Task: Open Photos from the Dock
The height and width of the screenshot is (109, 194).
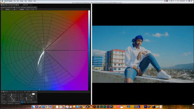Action: (x=64, y=107)
